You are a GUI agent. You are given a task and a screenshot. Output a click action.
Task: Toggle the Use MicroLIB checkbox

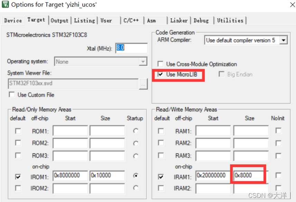click(160, 74)
